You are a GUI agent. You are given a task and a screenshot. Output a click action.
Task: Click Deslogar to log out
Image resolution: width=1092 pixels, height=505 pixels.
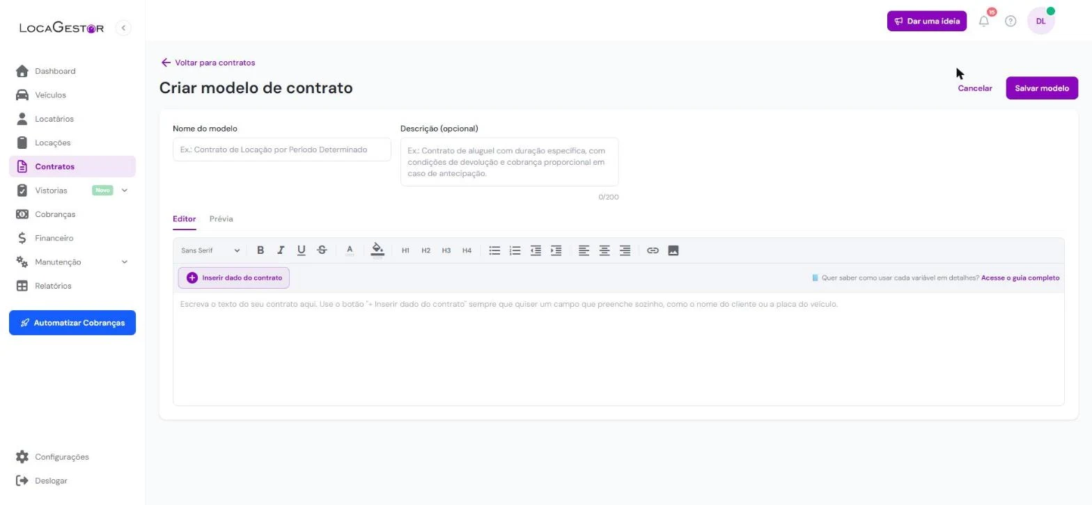pos(72,481)
